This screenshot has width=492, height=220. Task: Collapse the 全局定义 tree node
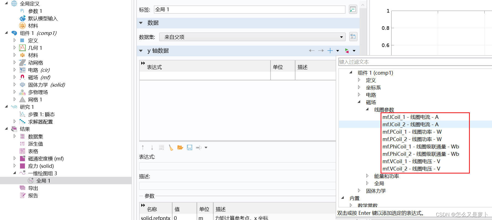6,3
